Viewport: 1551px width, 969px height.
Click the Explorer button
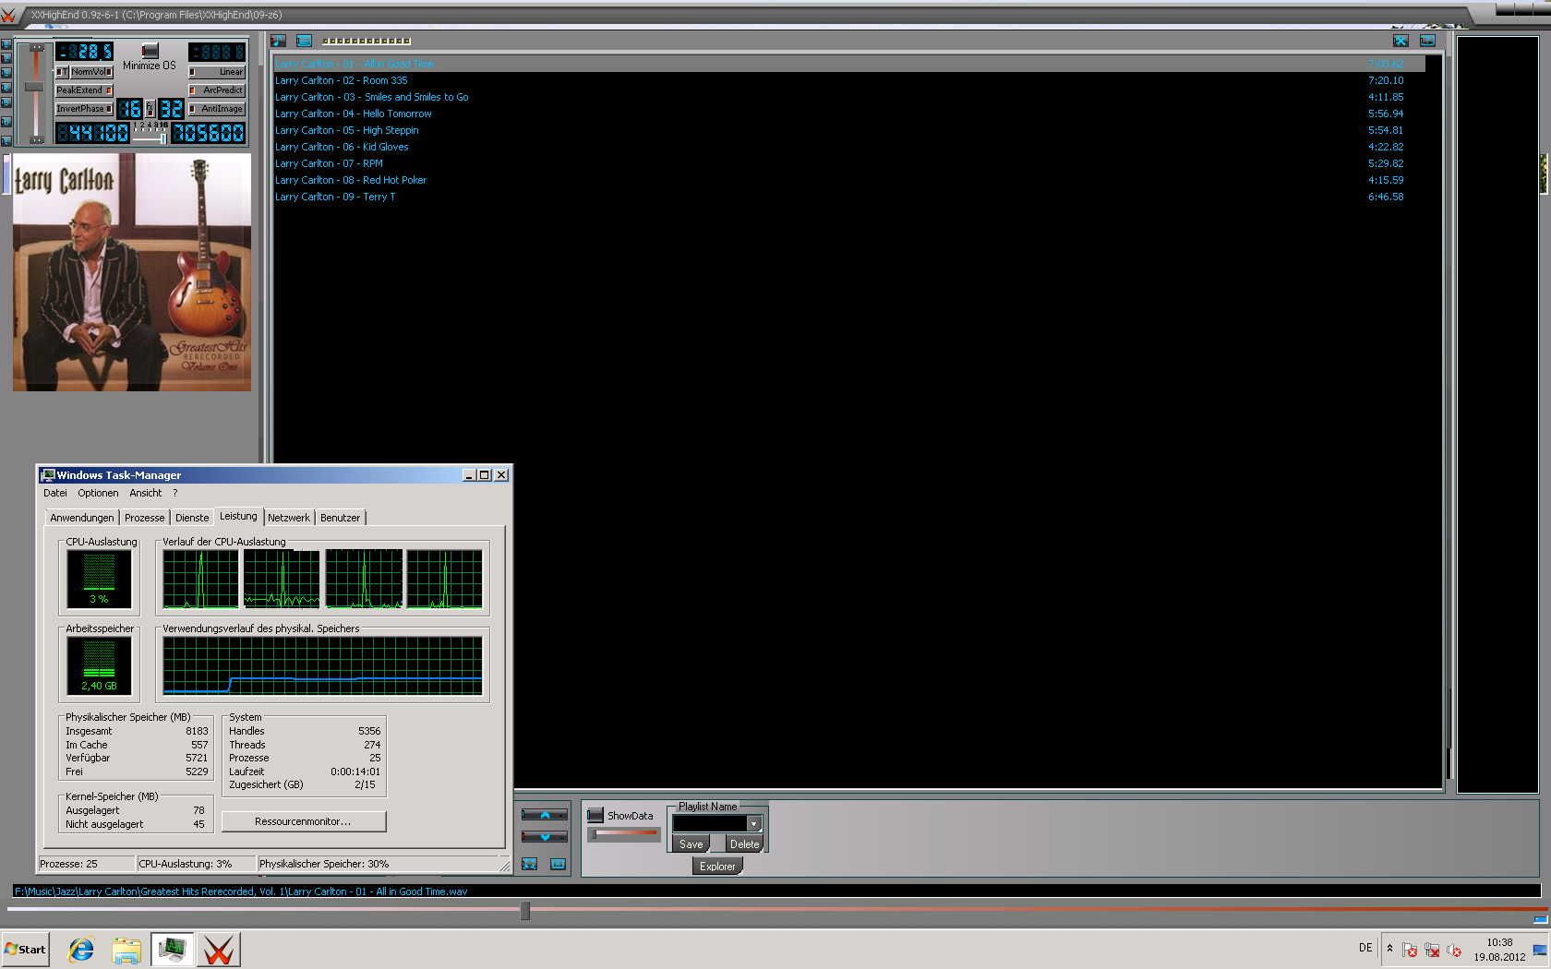click(x=717, y=866)
